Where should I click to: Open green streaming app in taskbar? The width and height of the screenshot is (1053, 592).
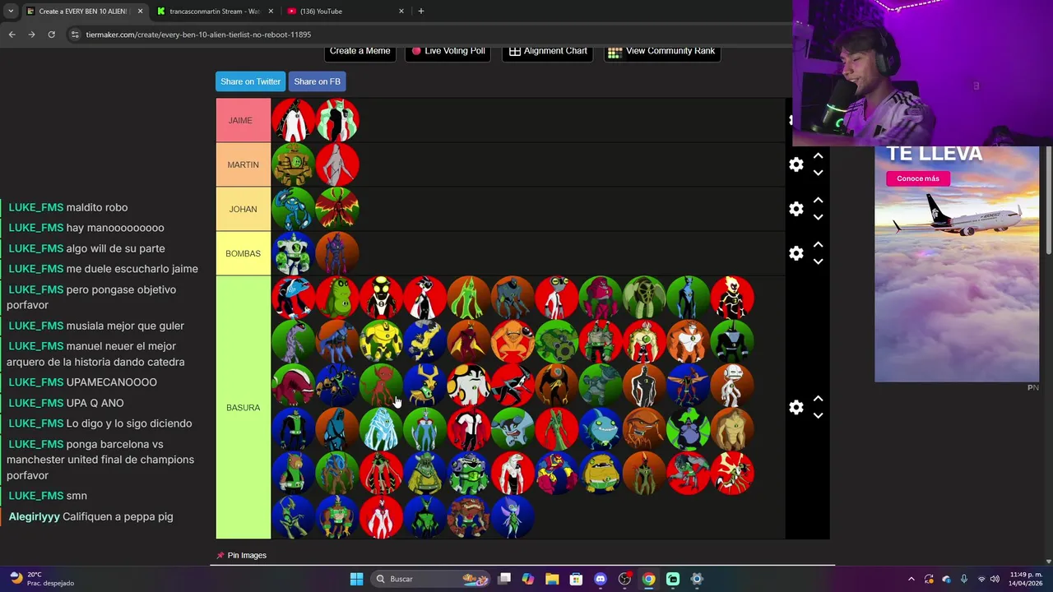673,579
